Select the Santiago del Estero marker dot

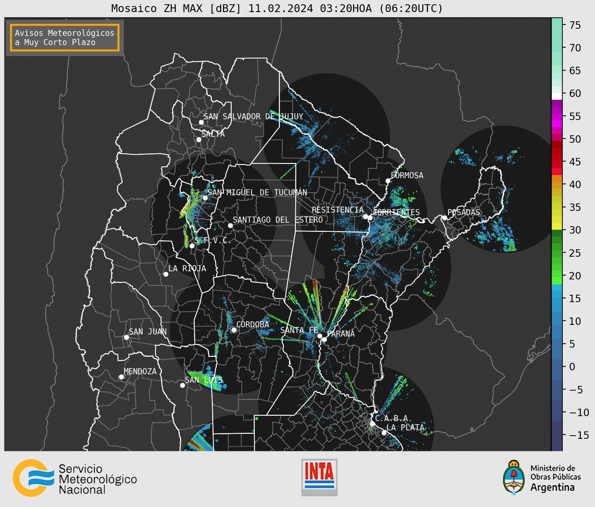tap(230, 225)
